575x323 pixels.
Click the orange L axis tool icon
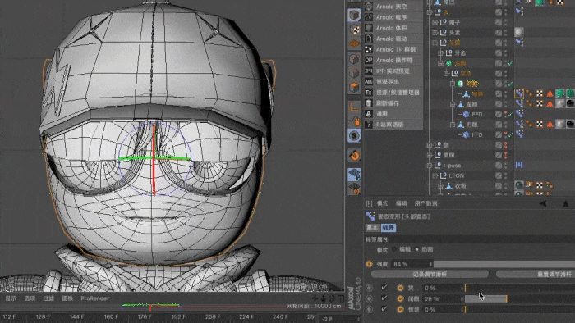354,107
